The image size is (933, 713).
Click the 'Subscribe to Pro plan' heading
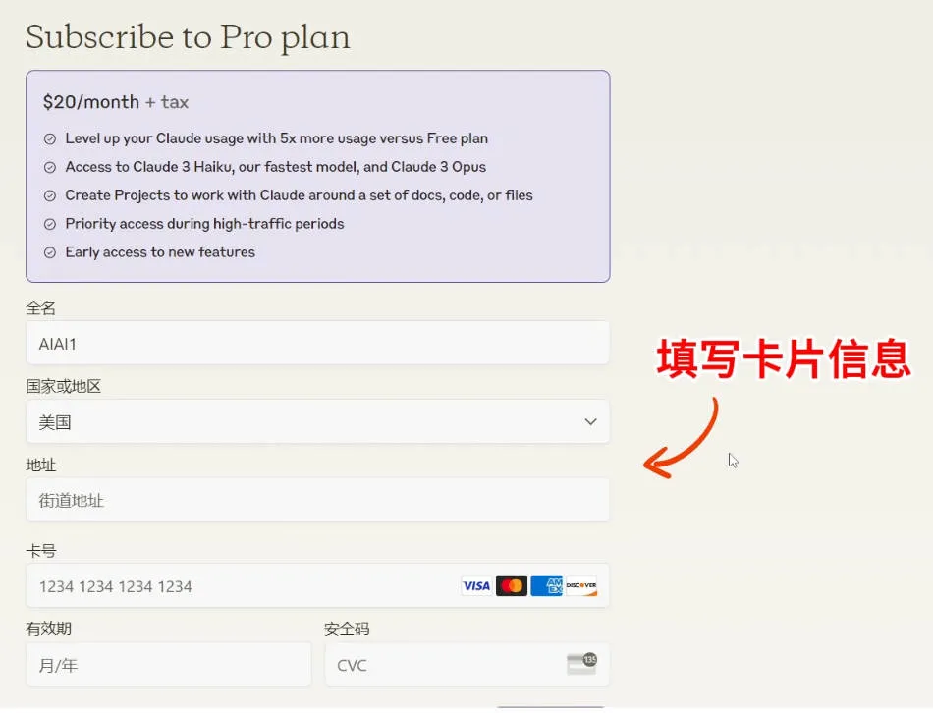pos(188,37)
